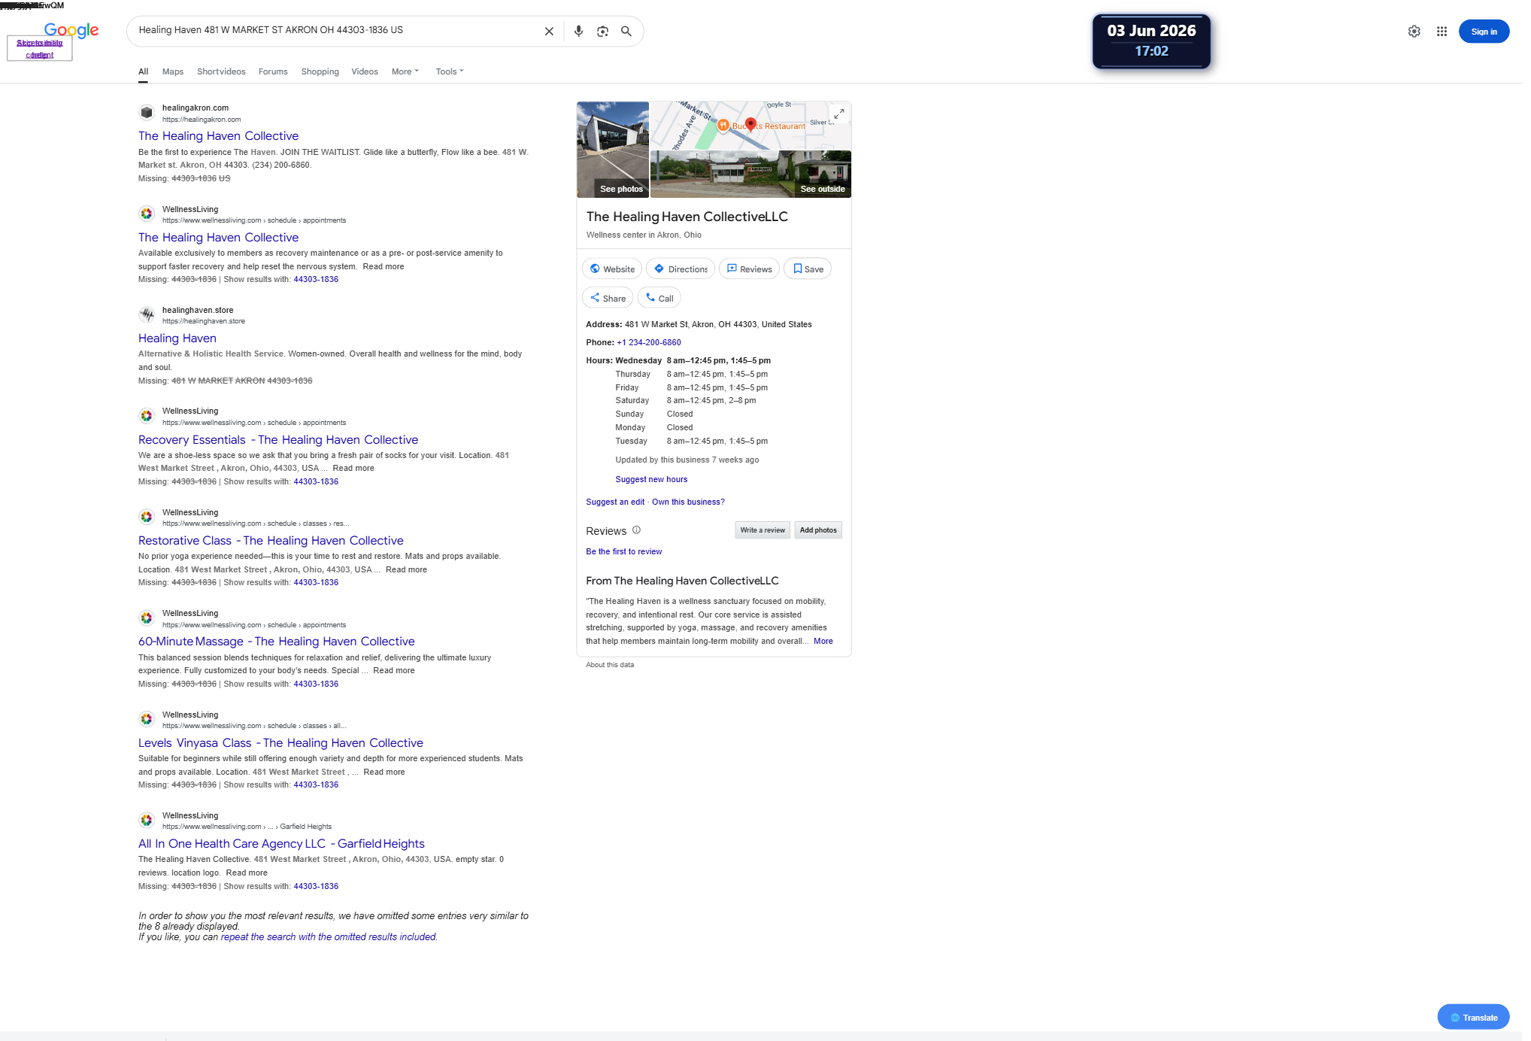Click Own this business? link
The width and height of the screenshot is (1531, 1041).
688,502
